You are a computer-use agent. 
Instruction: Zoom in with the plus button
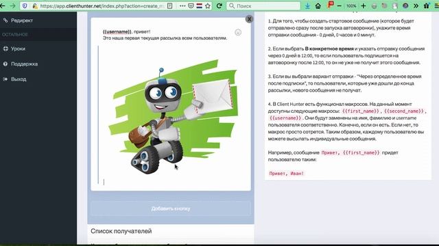(x=364, y=5)
